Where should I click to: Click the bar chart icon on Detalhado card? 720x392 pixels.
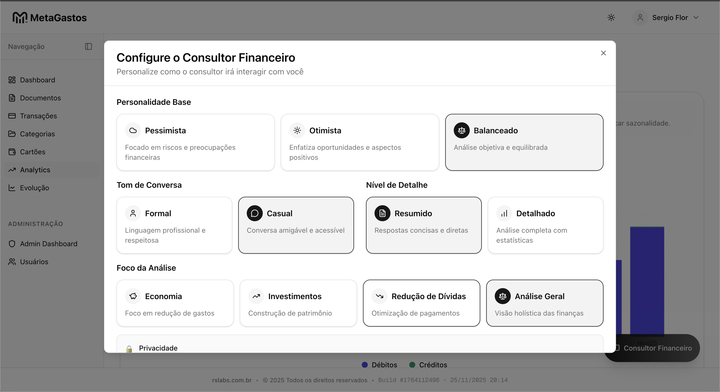pos(504,213)
